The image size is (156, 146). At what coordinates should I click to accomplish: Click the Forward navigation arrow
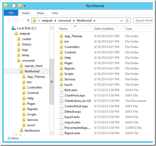16,21
